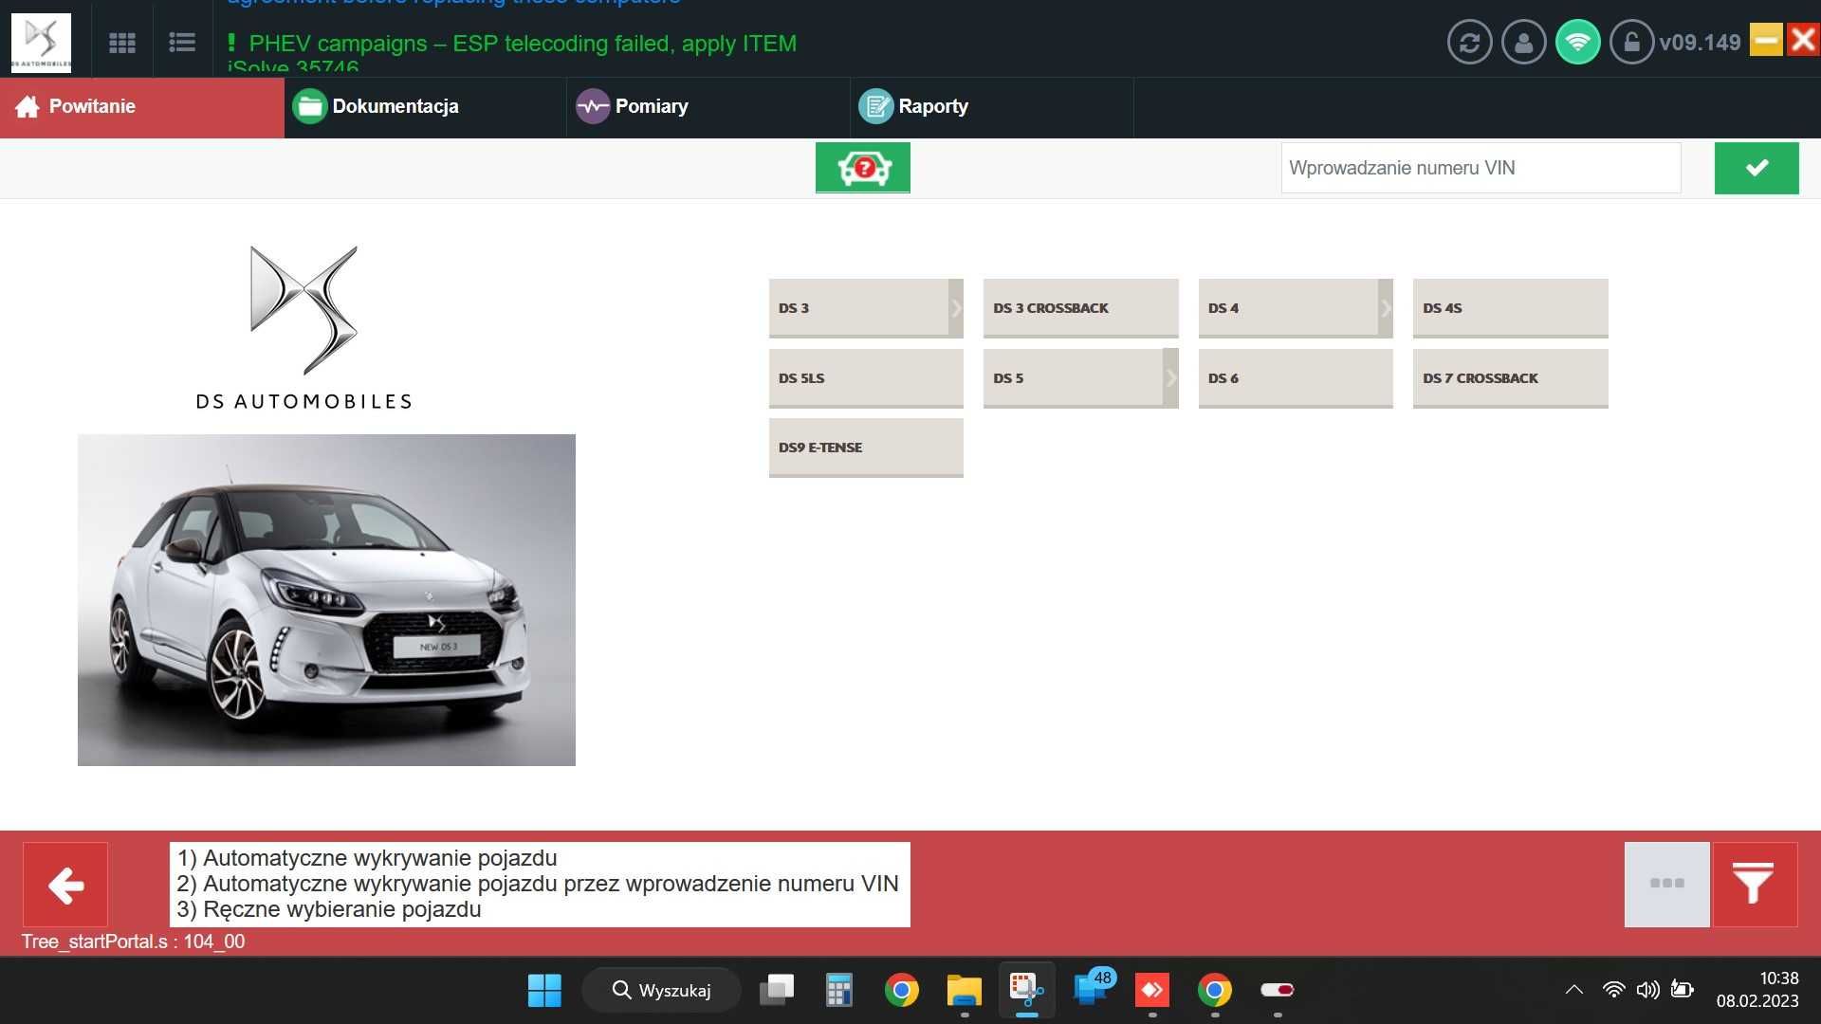
Task: Open the Wyszukaj taskbar search box
Action: (661, 990)
